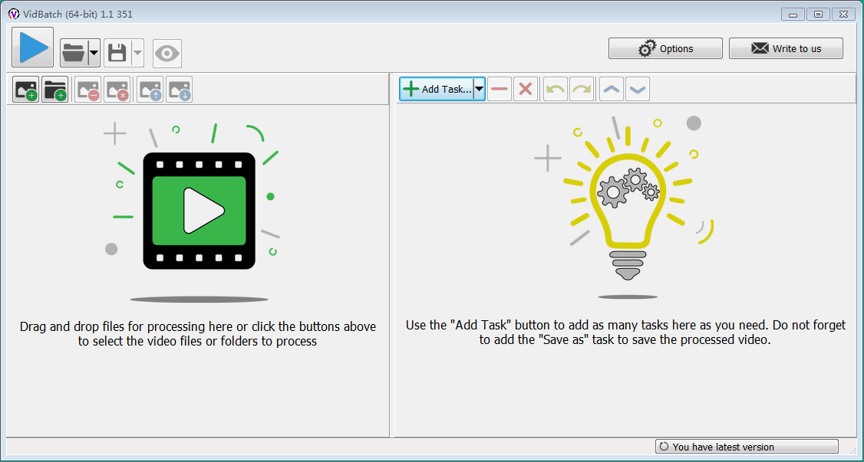This screenshot has height=462, width=864.
Task: Click the Add Task button
Action: click(436, 89)
